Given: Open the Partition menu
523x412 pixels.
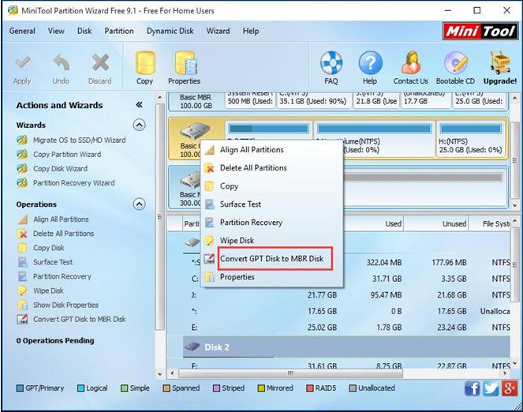Looking at the screenshot, I should tap(119, 31).
